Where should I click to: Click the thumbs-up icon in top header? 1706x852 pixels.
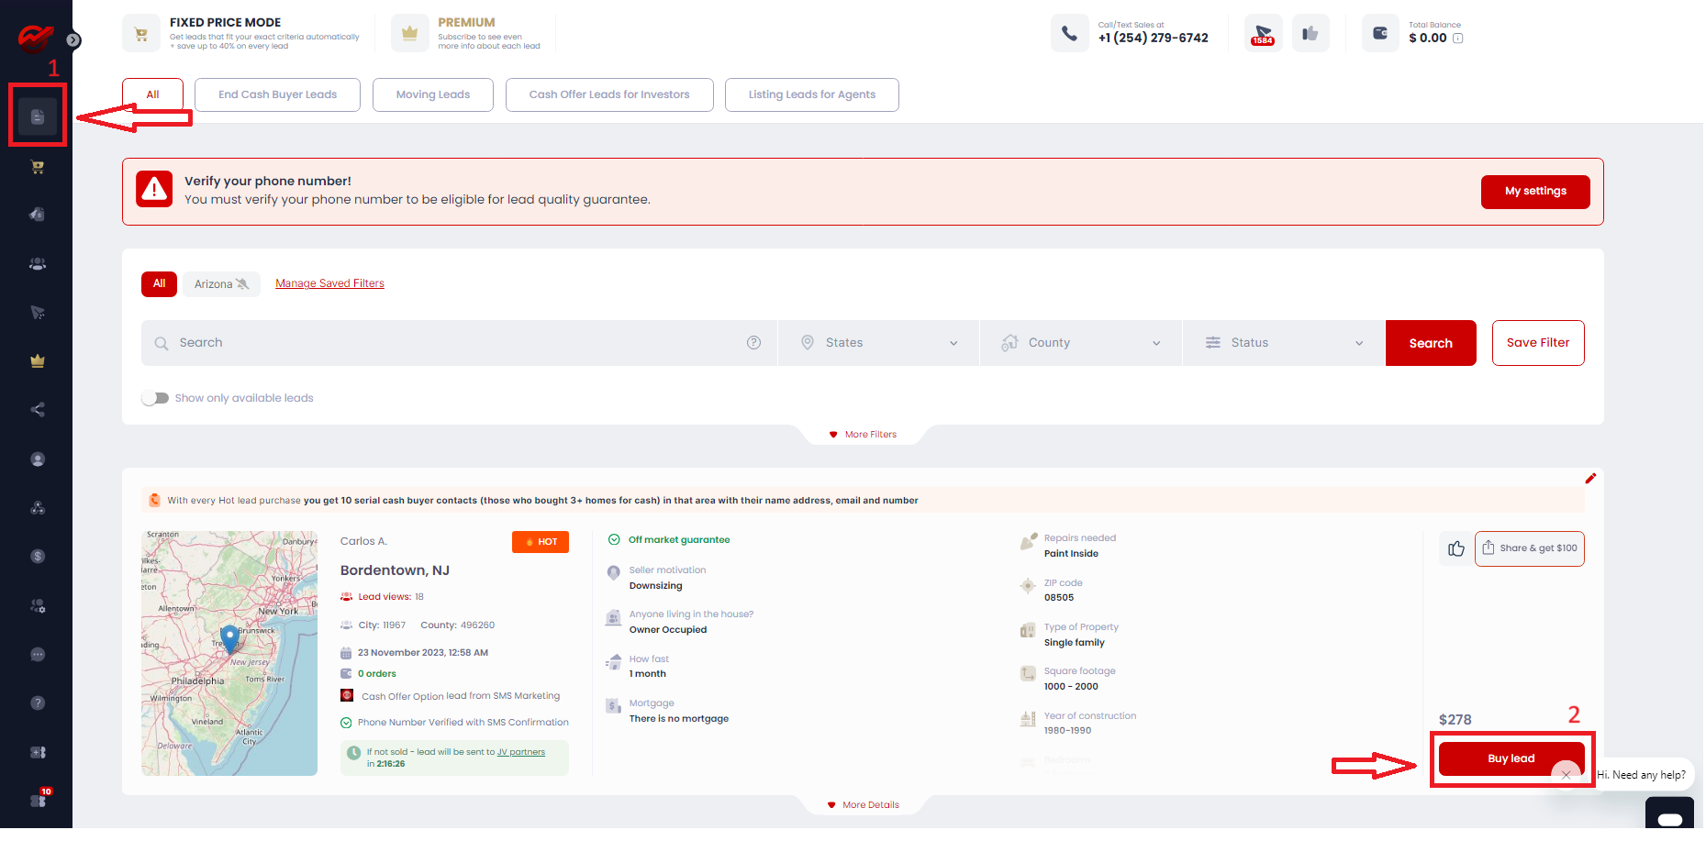1310,34
